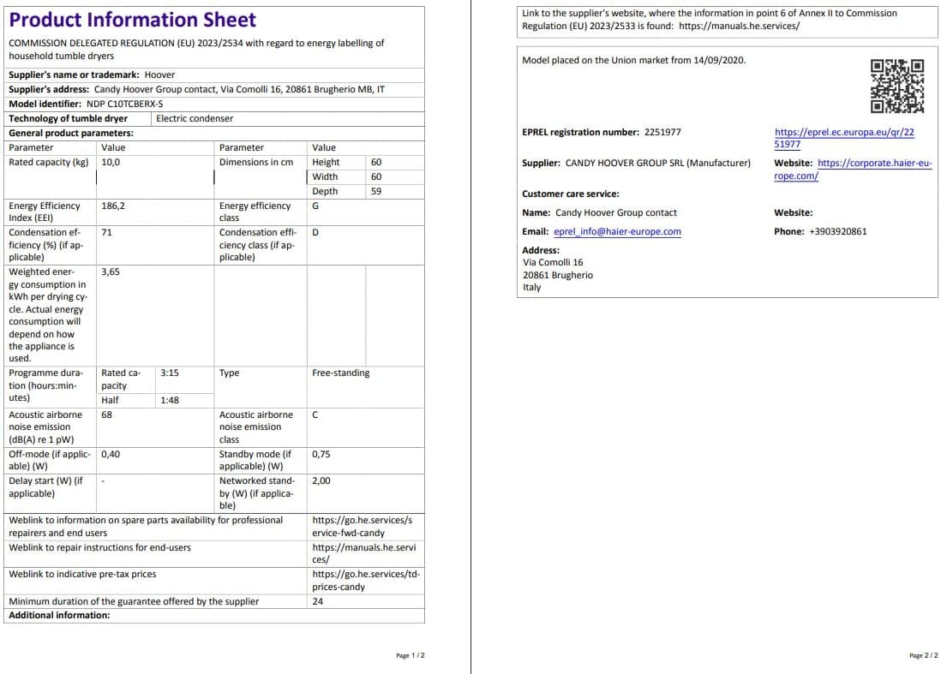Open the service-fwd-candy spare parts URL
The image size is (941, 674).
pyautogui.click(x=362, y=527)
